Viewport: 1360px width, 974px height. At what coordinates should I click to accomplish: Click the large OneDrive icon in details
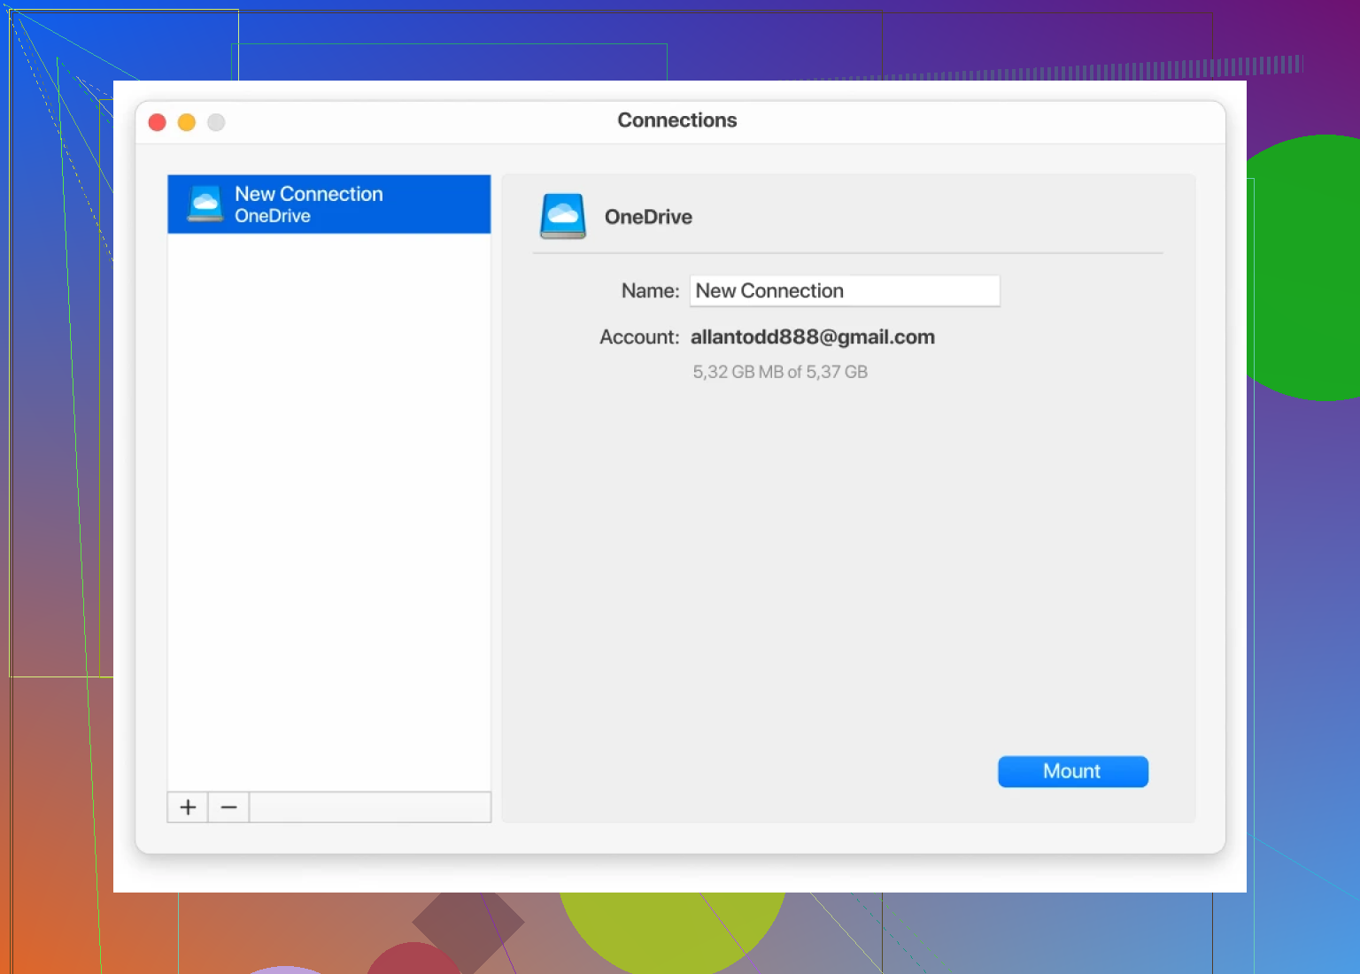(x=563, y=216)
